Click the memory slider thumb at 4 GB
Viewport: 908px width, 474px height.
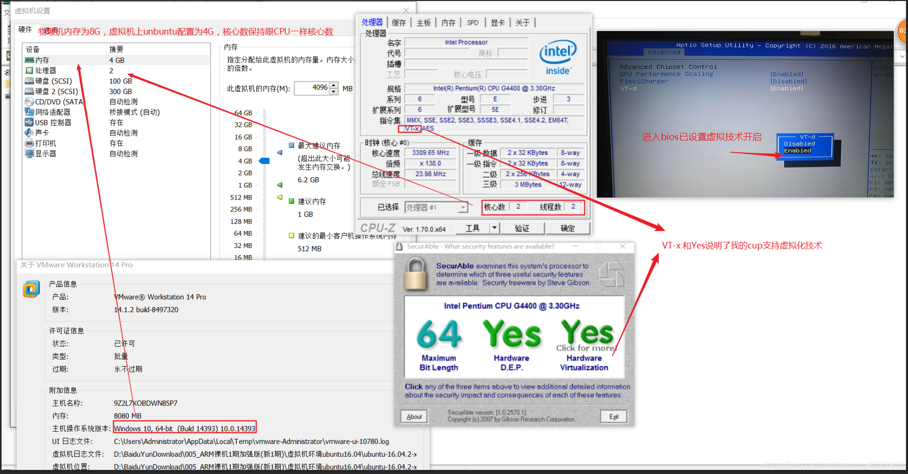click(x=264, y=161)
